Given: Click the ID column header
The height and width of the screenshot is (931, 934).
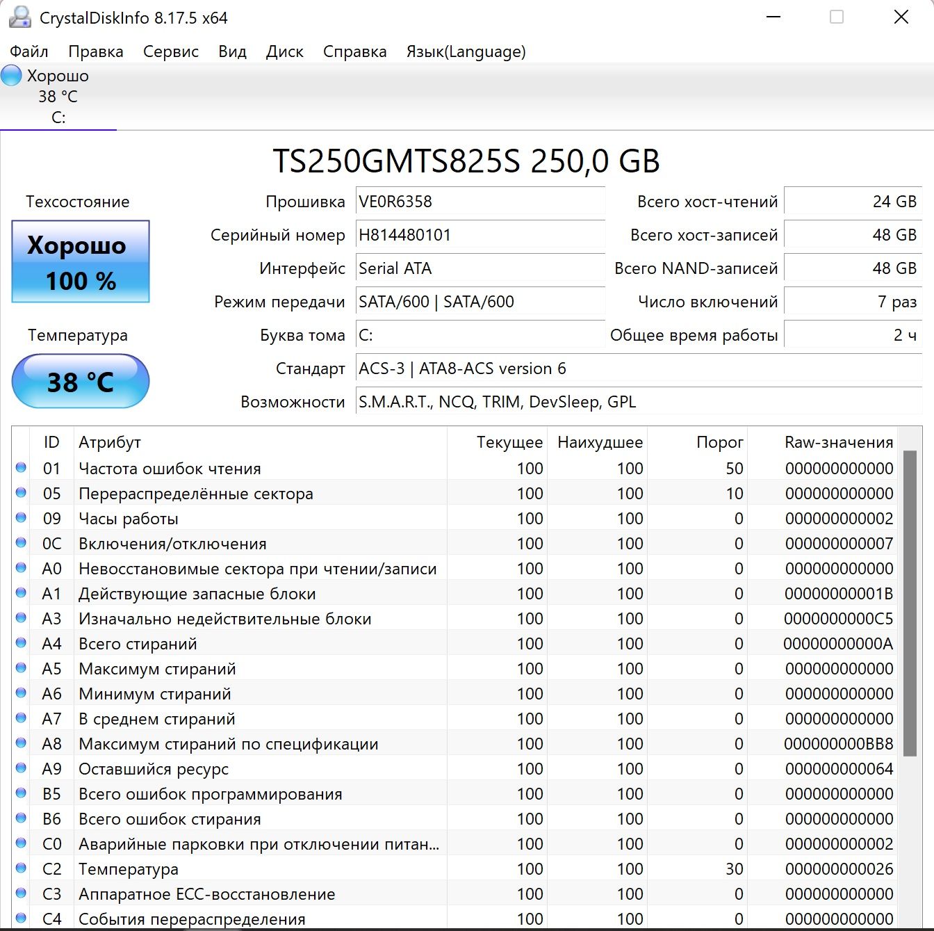Looking at the screenshot, I should coord(51,442).
